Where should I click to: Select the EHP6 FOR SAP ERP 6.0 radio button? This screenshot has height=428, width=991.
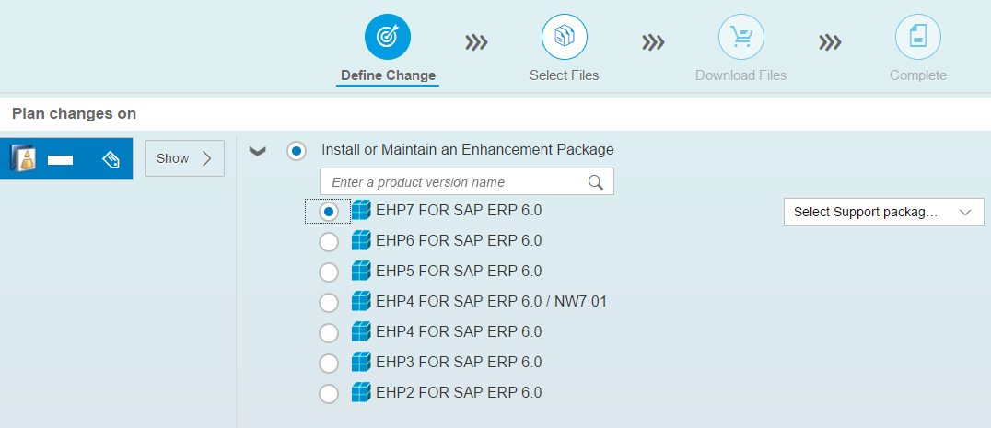point(328,242)
